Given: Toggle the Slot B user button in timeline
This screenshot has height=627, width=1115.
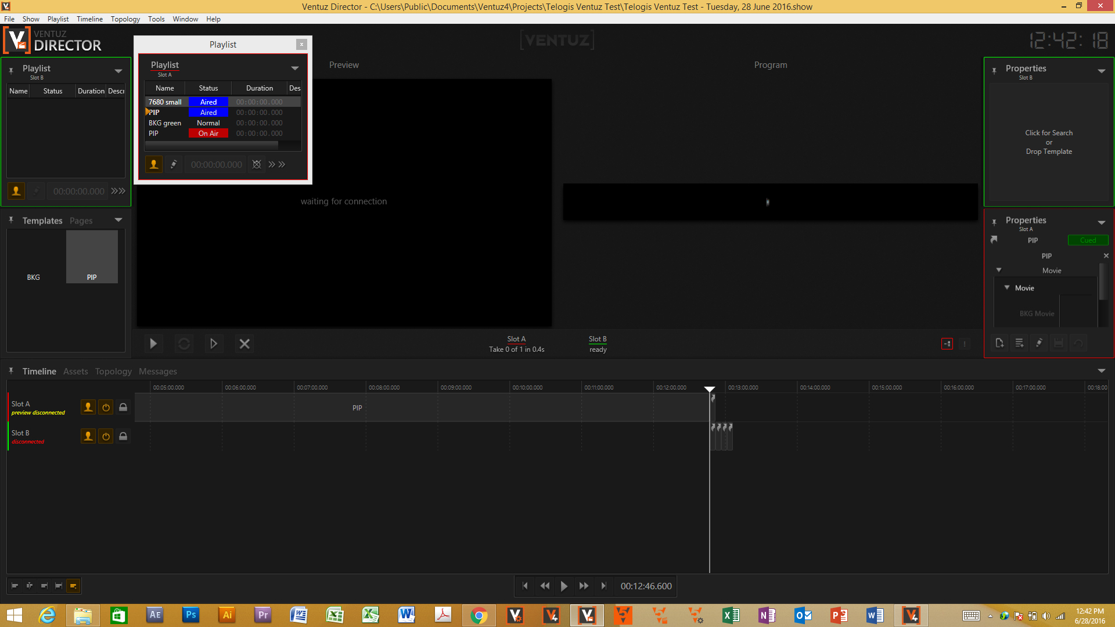Looking at the screenshot, I should click(88, 437).
